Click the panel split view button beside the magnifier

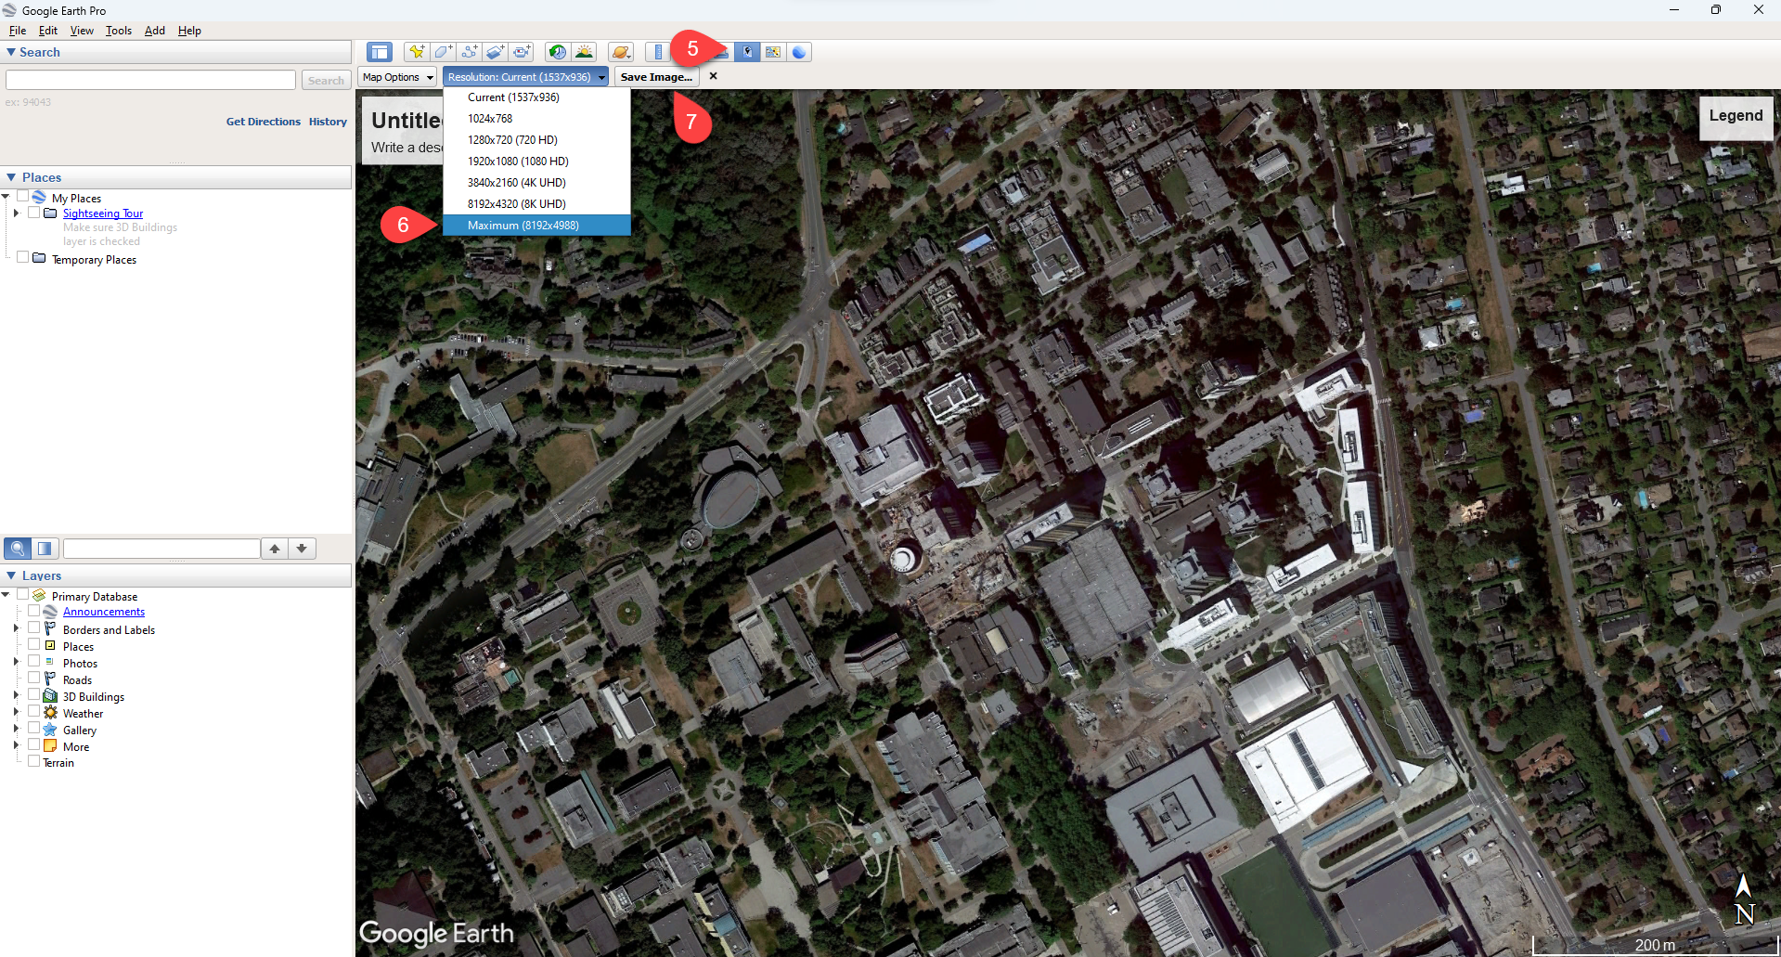point(45,549)
